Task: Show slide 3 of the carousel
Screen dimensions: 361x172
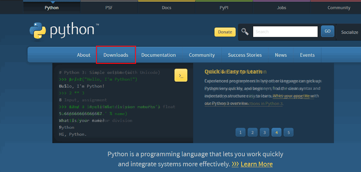Action: click(x=264, y=132)
